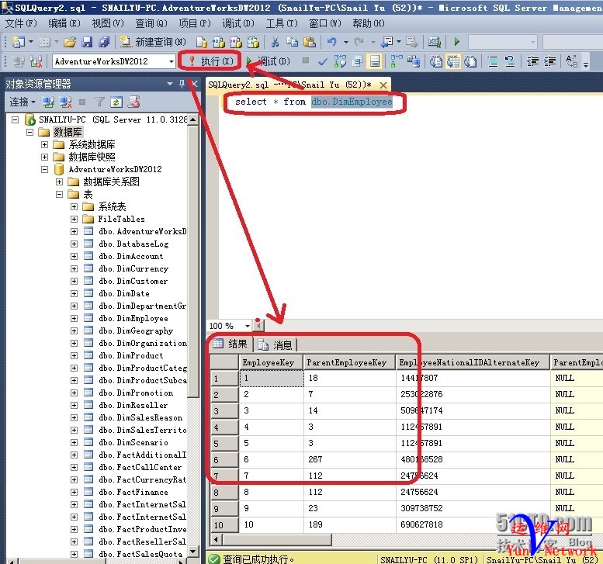
Task: Click the Cut scissors icon
Action: (275, 42)
